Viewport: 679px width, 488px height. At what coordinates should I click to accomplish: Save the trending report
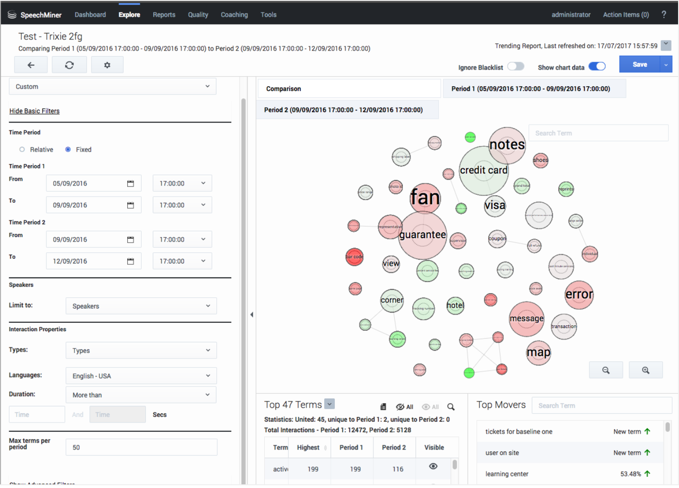tap(640, 64)
